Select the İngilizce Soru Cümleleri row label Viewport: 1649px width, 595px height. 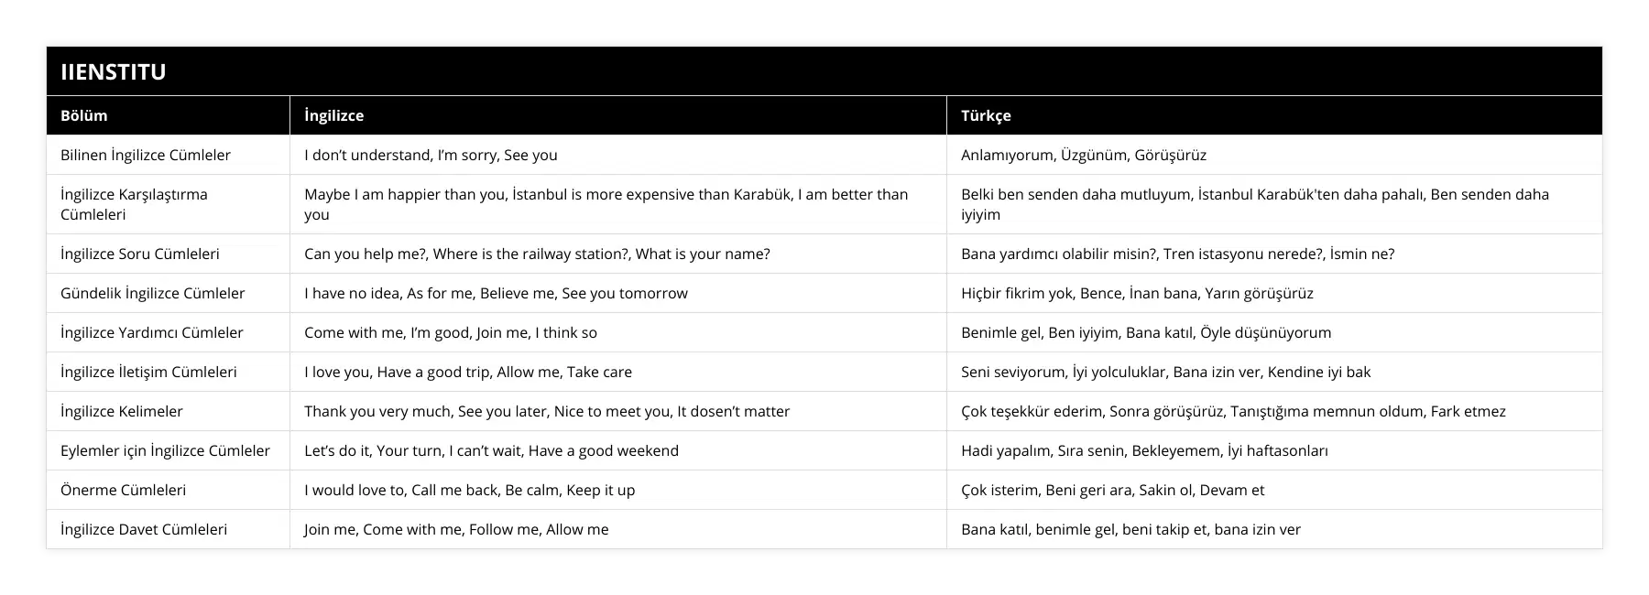140,254
